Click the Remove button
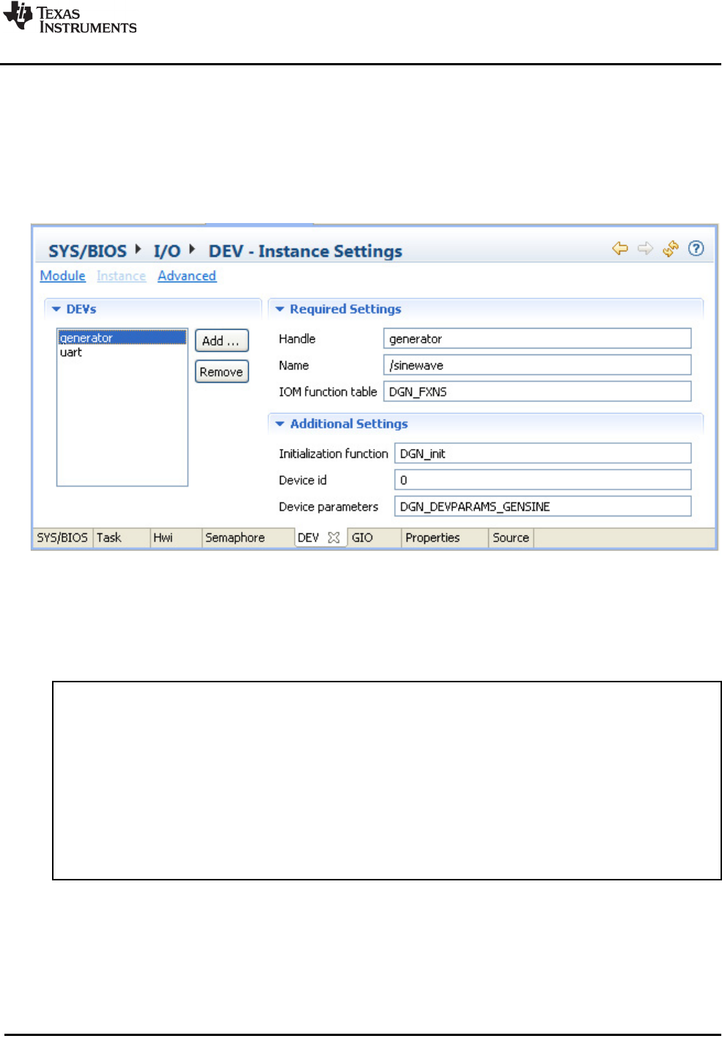The width and height of the screenshot is (722, 1044). [221, 372]
